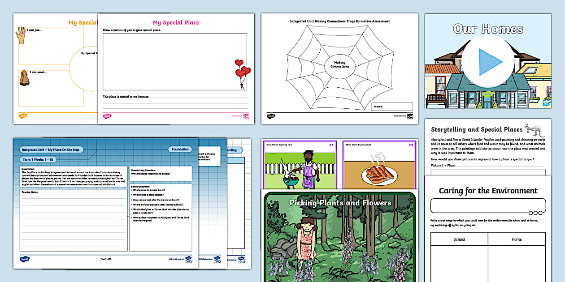Screen dimensions: 565x282
Task: Click the Name field on the assessment sheet
Action: coord(391,107)
